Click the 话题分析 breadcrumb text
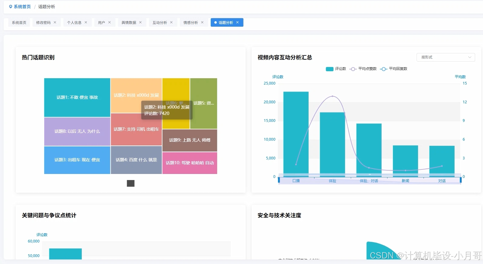This screenshot has height=264, width=483. [47, 7]
